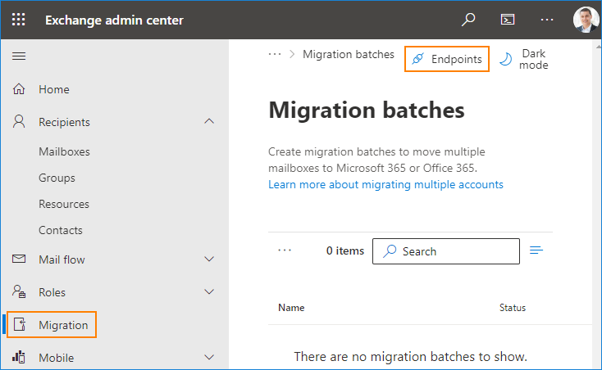
Task: Click the Home house icon
Action: pos(19,89)
